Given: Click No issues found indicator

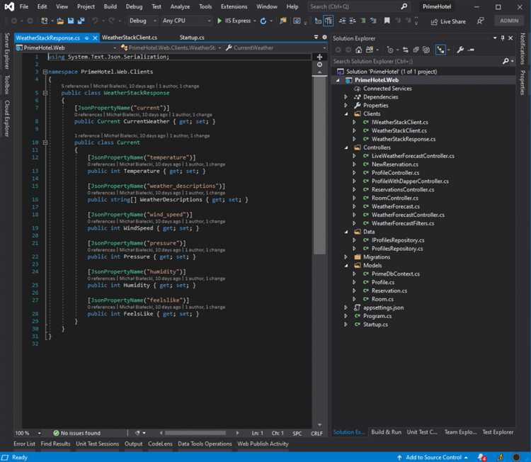Looking at the screenshot, I should pos(77,433).
